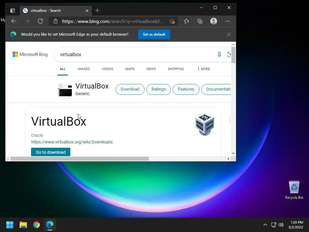
Task: Launch Google Chrome from taskbar
Action: point(37,225)
